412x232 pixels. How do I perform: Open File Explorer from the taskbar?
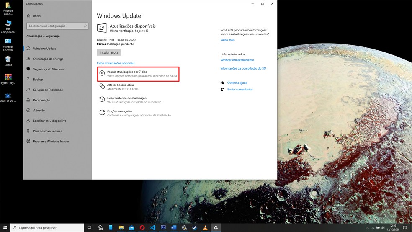121,227
